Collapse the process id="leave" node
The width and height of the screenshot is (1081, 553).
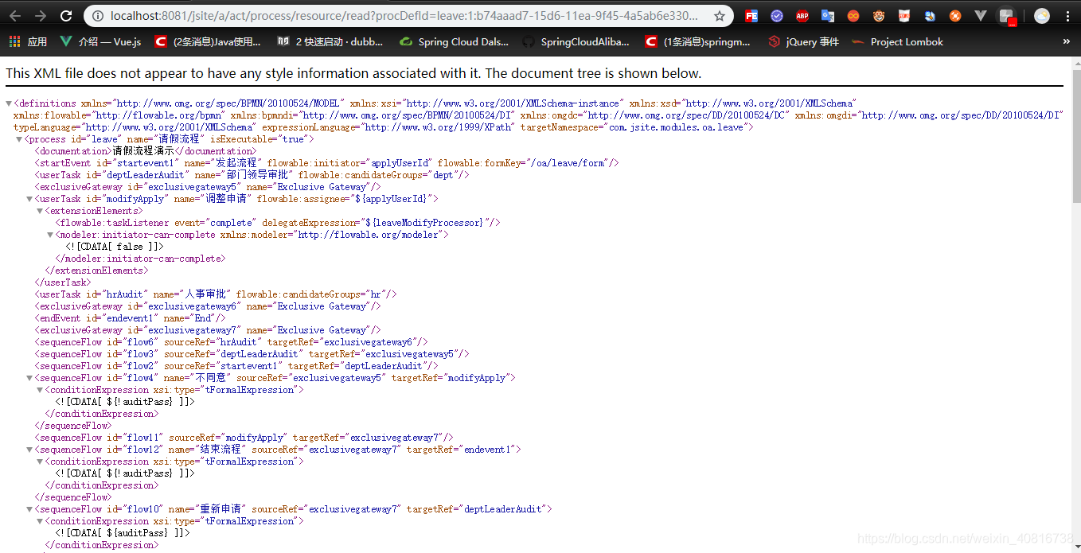(19, 139)
